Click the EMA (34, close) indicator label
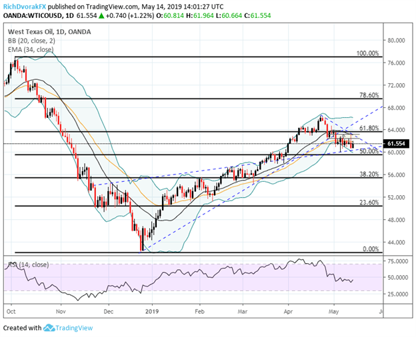416x337 pixels. coord(31,49)
